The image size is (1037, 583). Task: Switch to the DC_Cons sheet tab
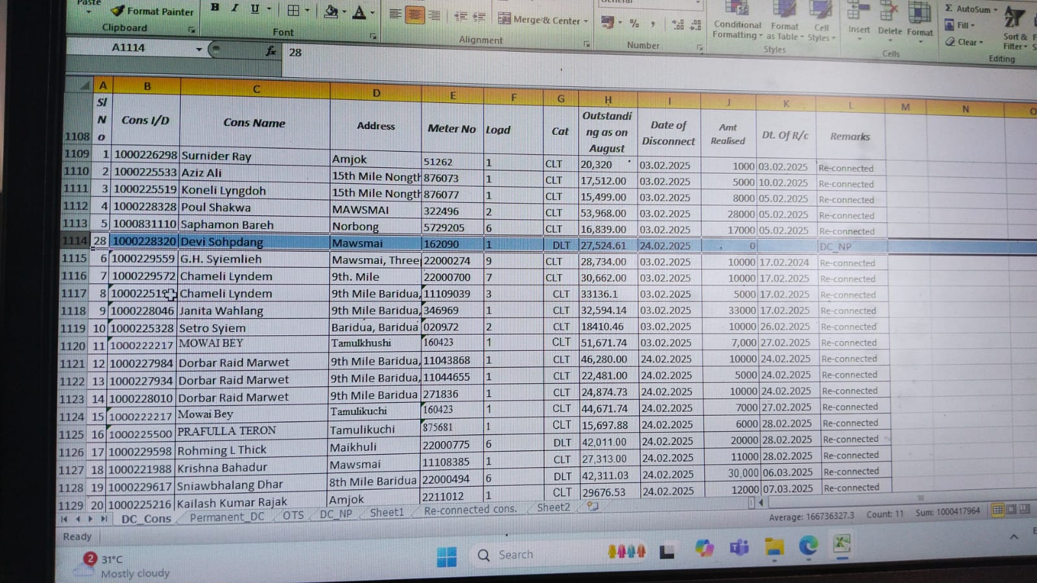click(146, 519)
